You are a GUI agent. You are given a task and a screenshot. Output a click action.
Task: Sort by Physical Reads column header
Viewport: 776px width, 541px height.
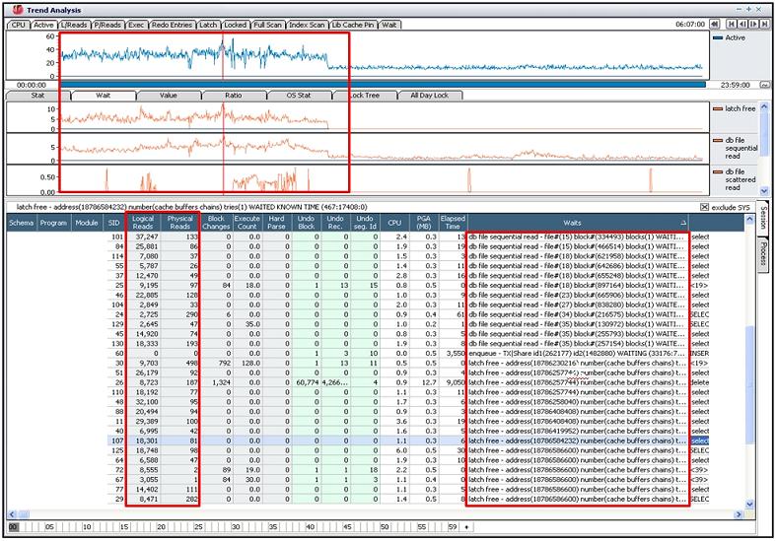pos(180,223)
